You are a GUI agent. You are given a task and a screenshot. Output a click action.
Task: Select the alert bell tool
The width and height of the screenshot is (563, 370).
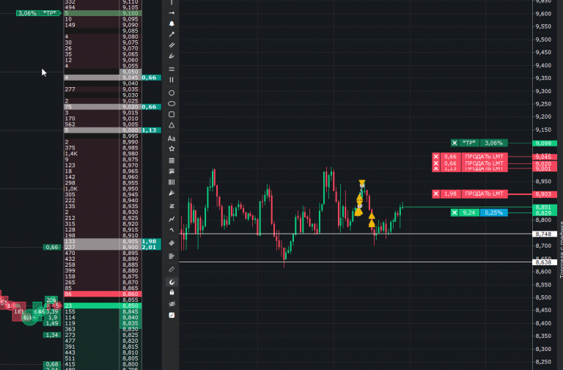172,23
